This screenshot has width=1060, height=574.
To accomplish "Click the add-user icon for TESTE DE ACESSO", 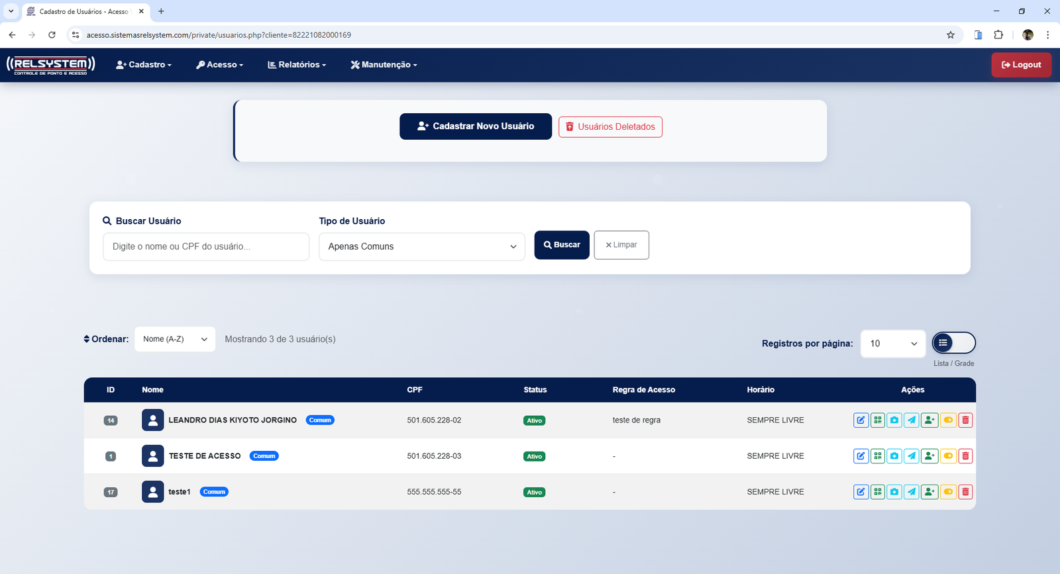I will pos(929,456).
